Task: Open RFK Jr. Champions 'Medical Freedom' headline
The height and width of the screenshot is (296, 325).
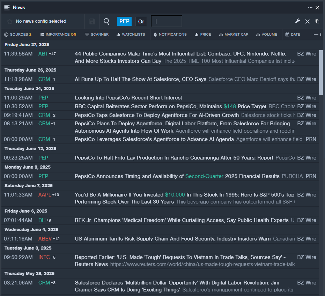Action: [x=182, y=220]
